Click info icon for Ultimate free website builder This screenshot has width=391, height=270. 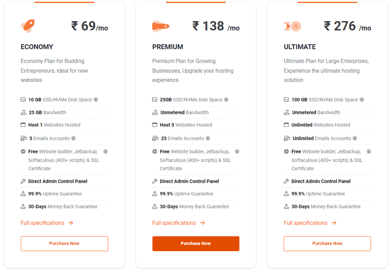(x=369, y=151)
